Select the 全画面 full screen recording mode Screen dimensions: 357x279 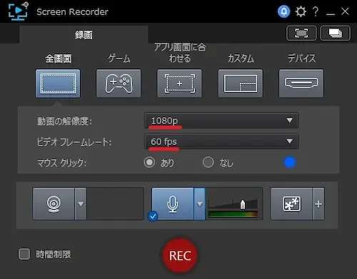click(x=58, y=83)
